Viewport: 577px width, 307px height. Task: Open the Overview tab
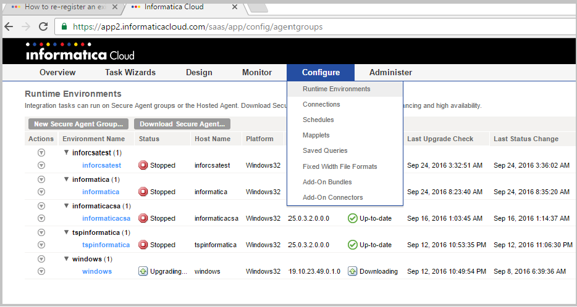point(57,72)
